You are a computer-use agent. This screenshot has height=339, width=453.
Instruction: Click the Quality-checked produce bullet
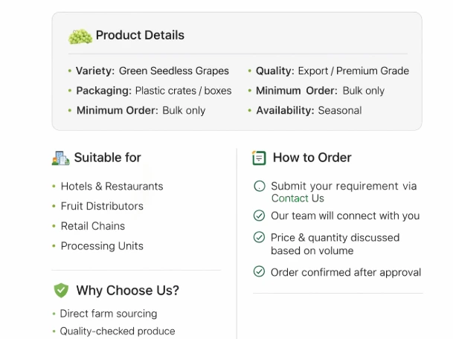click(118, 332)
